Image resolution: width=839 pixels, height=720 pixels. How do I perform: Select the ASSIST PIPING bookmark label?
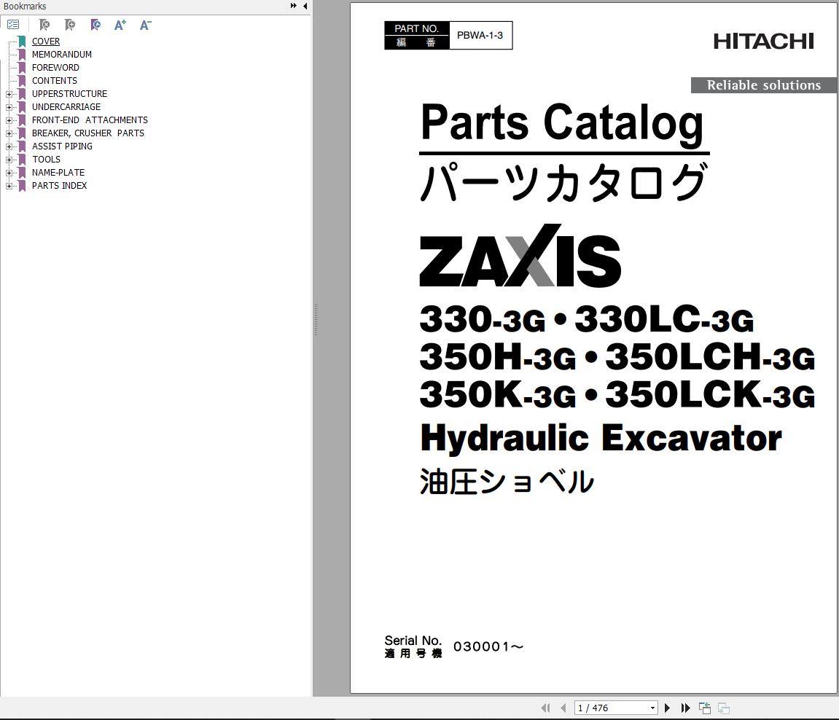[61, 146]
